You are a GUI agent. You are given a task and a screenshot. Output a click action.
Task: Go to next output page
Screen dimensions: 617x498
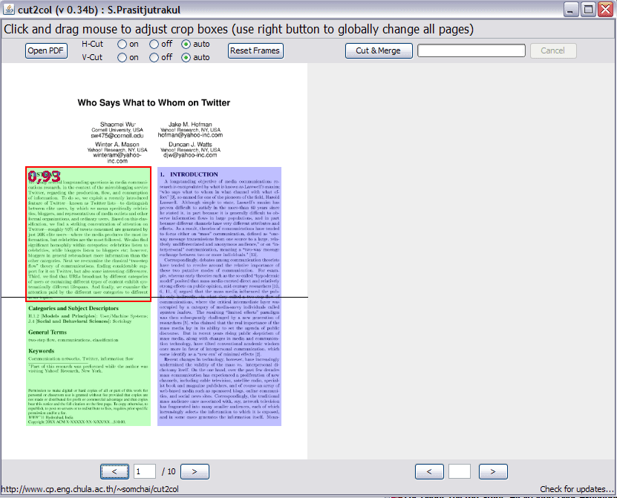493,471
